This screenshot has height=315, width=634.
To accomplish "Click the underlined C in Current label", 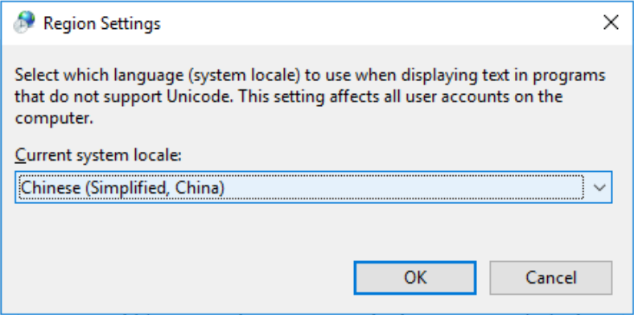I will (x=20, y=155).
